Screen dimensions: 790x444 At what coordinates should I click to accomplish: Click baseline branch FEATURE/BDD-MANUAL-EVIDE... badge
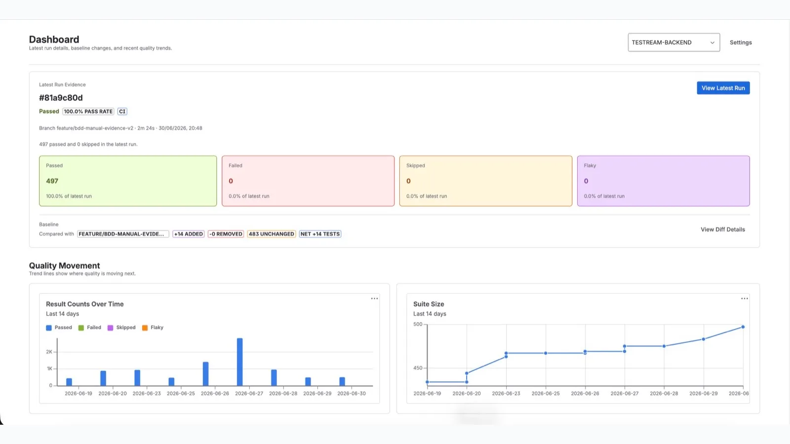[x=123, y=234]
